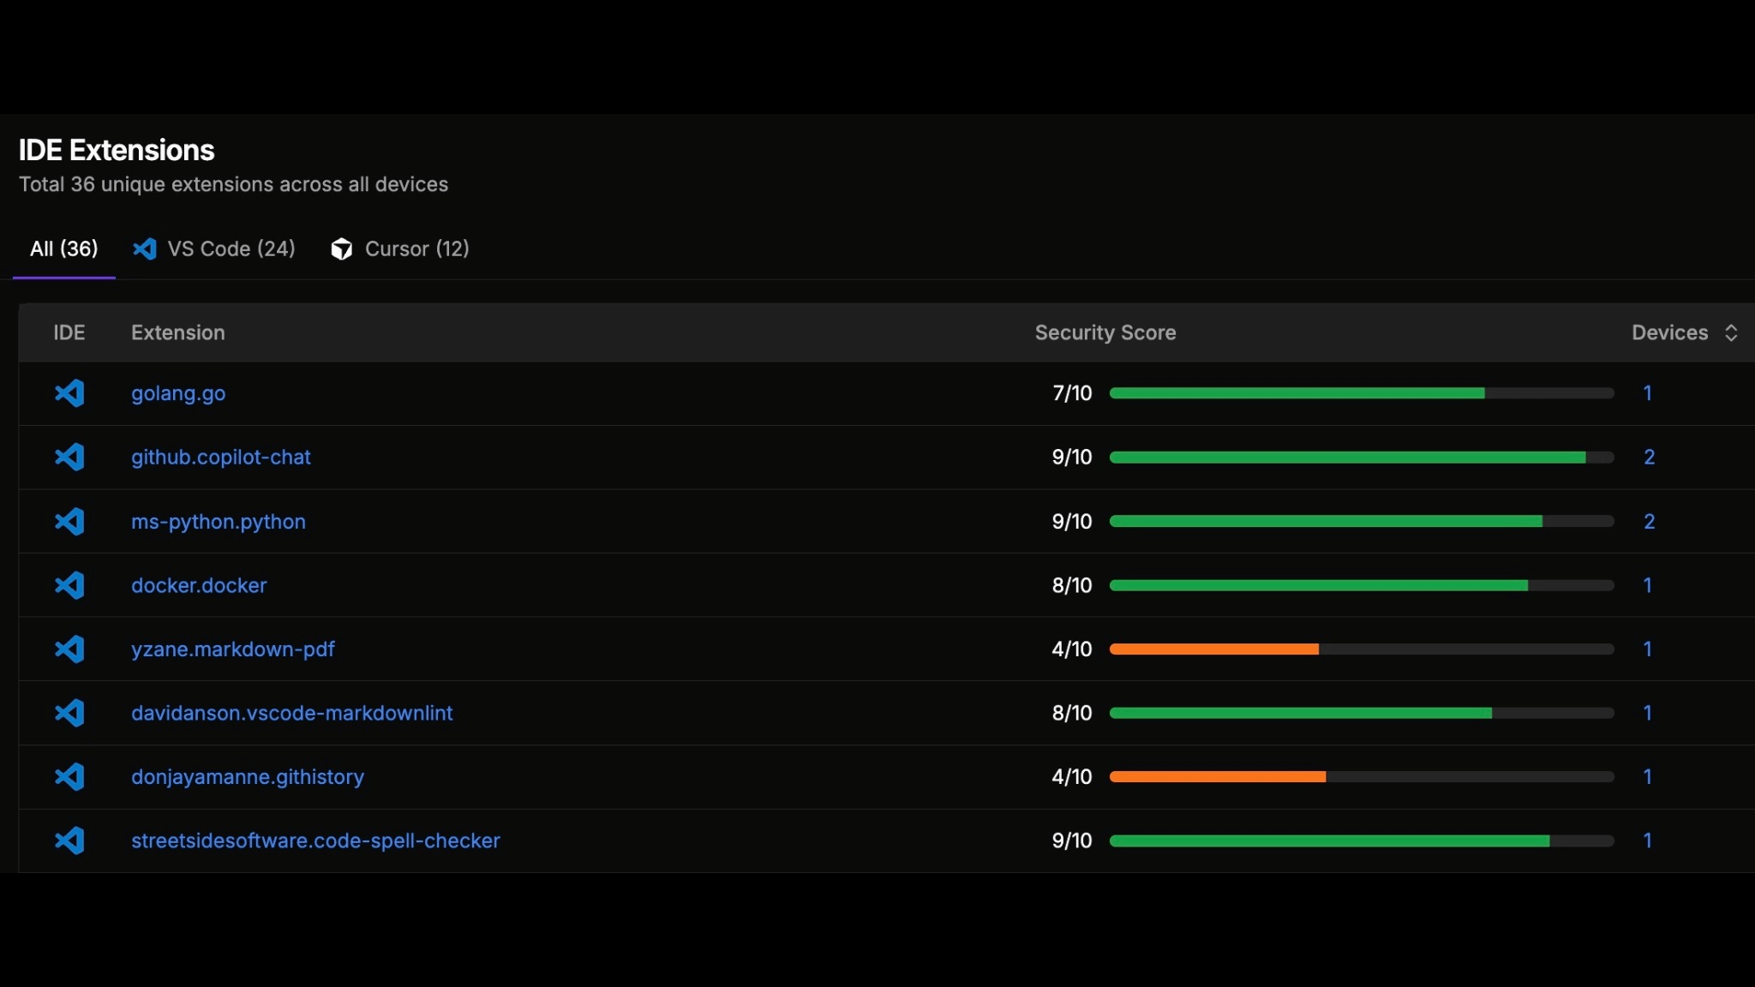Switch to the Cursor (12) tab
Image resolution: width=1755 pixels, height=987 pixels.
[400, 248]
